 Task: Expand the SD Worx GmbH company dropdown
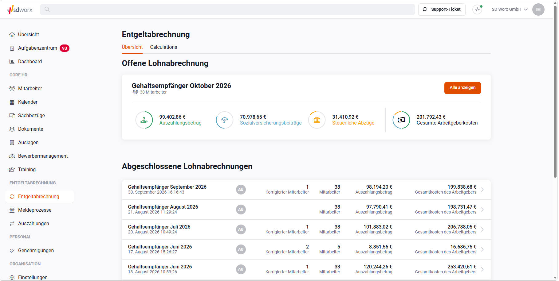click(510, 10)
